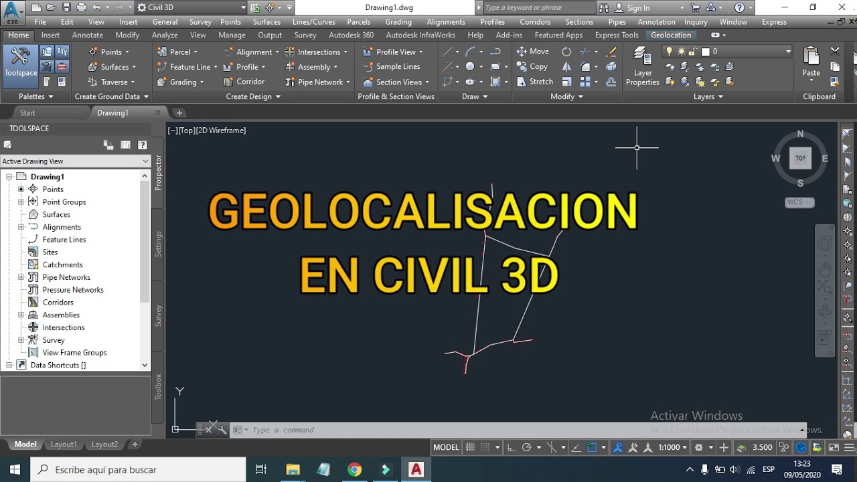Select the Traverse tool
The height and width of the screenshot is (482, 857).
point(110,82)
